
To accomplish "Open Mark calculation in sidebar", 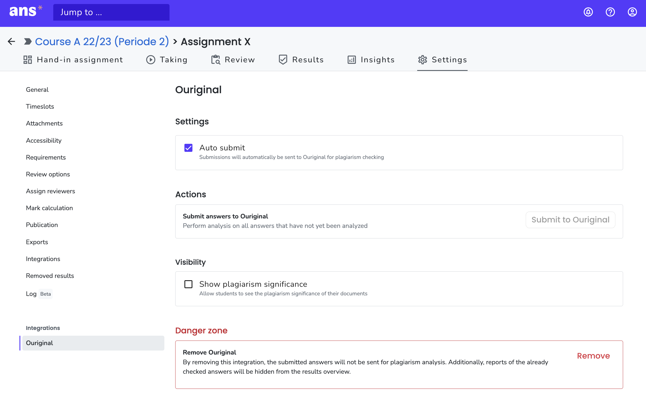I will click(49, 208).
